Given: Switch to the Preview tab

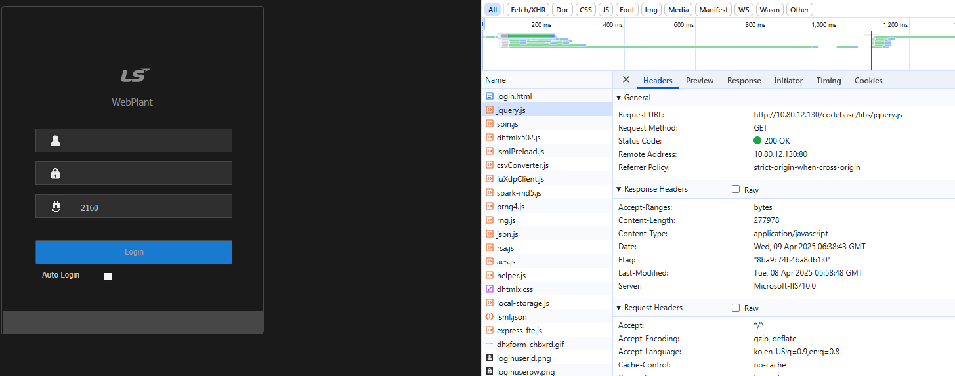Looking at the screenshot, I should (x=699, y=81).
